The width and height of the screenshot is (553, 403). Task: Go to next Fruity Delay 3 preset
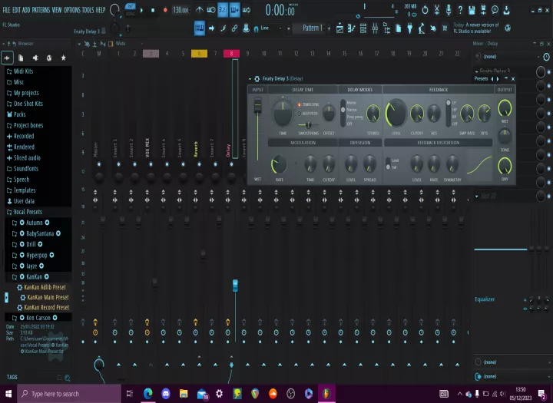[x=498, y=79]
